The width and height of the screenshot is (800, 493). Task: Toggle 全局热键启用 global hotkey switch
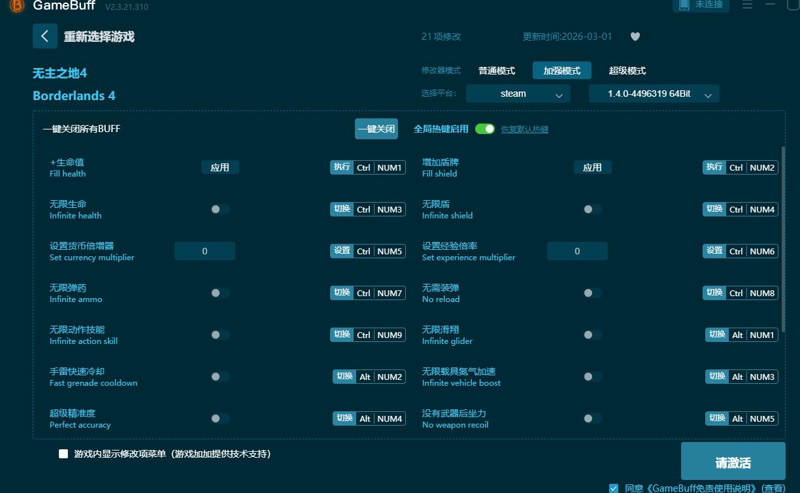pyautogui.click(x=484, y=129)
